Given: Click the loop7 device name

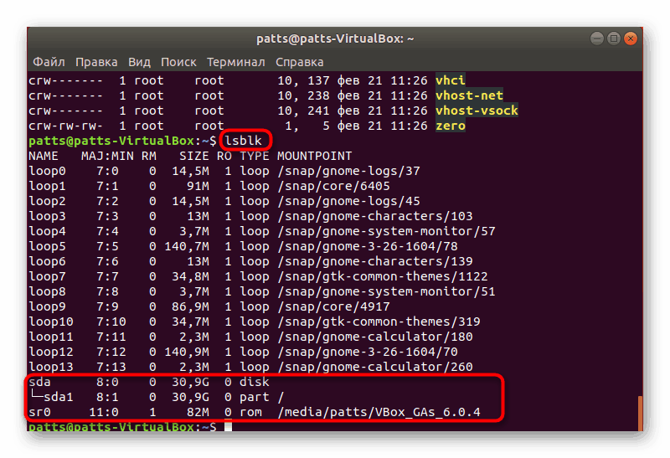Looking at the screenshot, I should 47,276.
